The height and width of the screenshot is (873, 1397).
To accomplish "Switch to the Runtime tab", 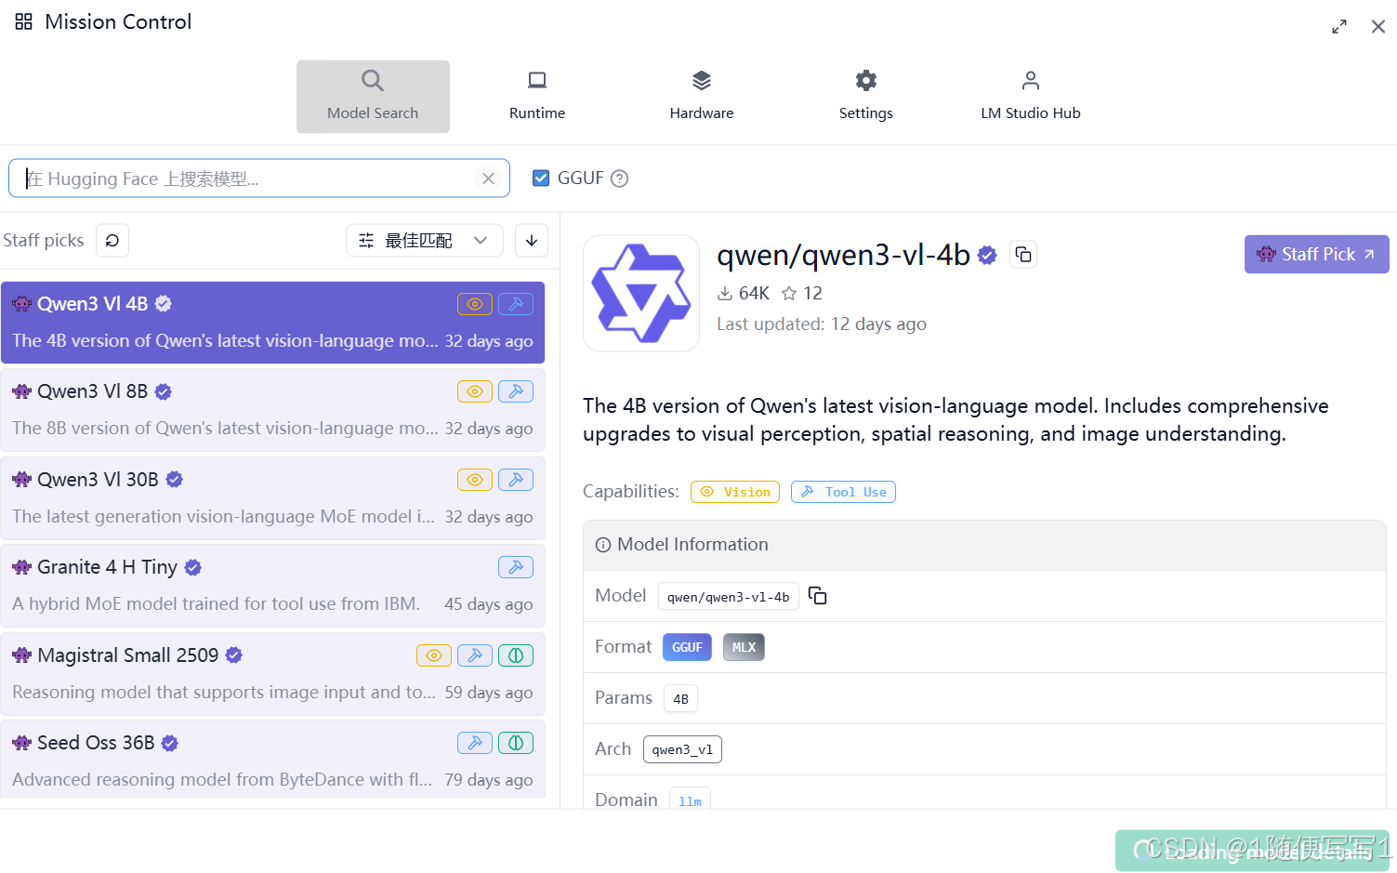I will pyautogui.click(x=536, y=96).
